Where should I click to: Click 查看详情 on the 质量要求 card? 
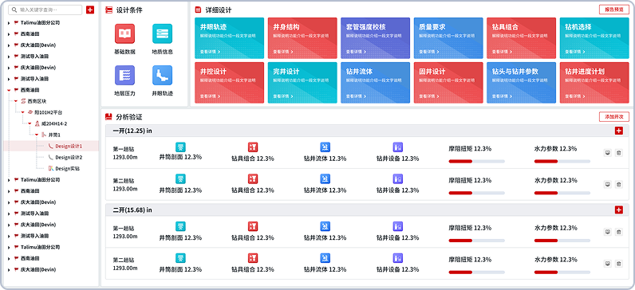tap(429, 52)
